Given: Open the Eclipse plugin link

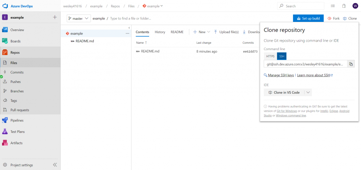Looking at the screenshot, I should pos(334,111).
